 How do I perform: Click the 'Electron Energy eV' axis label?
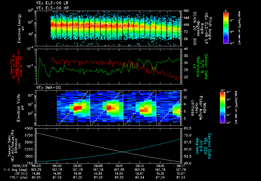click(21, 28)
